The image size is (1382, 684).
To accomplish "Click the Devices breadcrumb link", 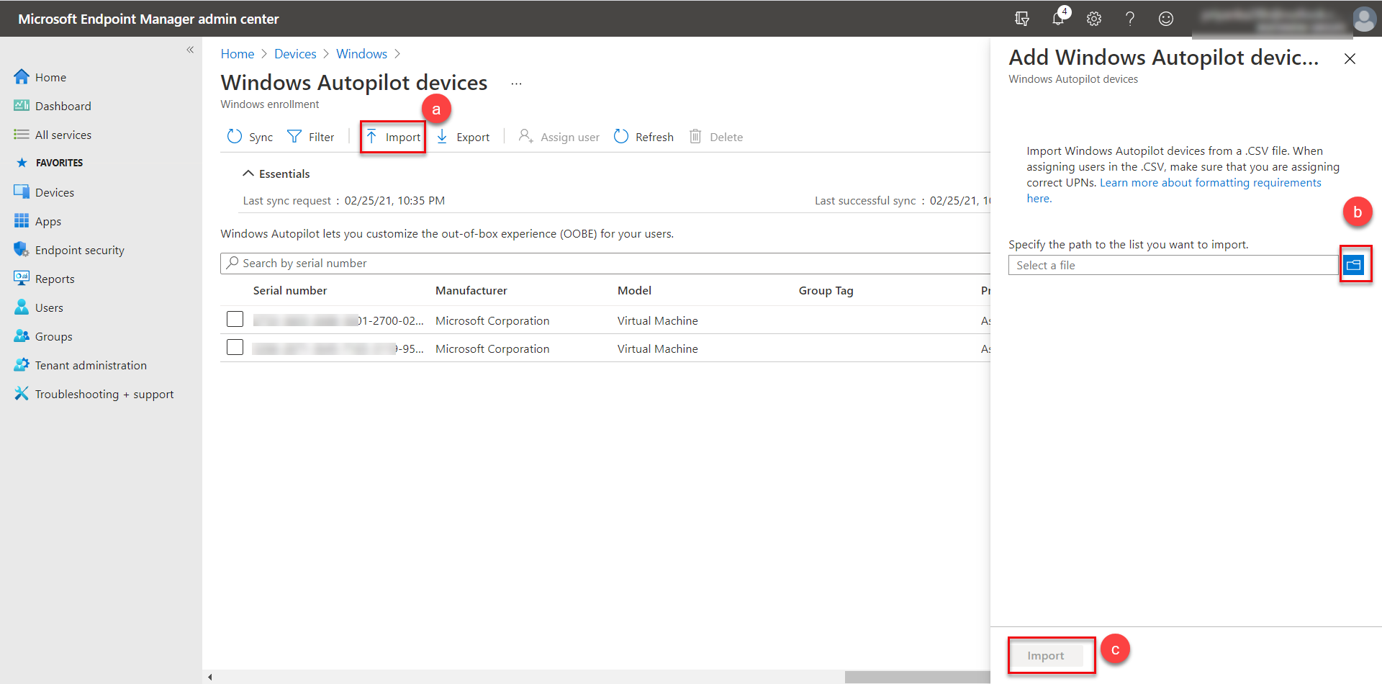I will [295, 54].
